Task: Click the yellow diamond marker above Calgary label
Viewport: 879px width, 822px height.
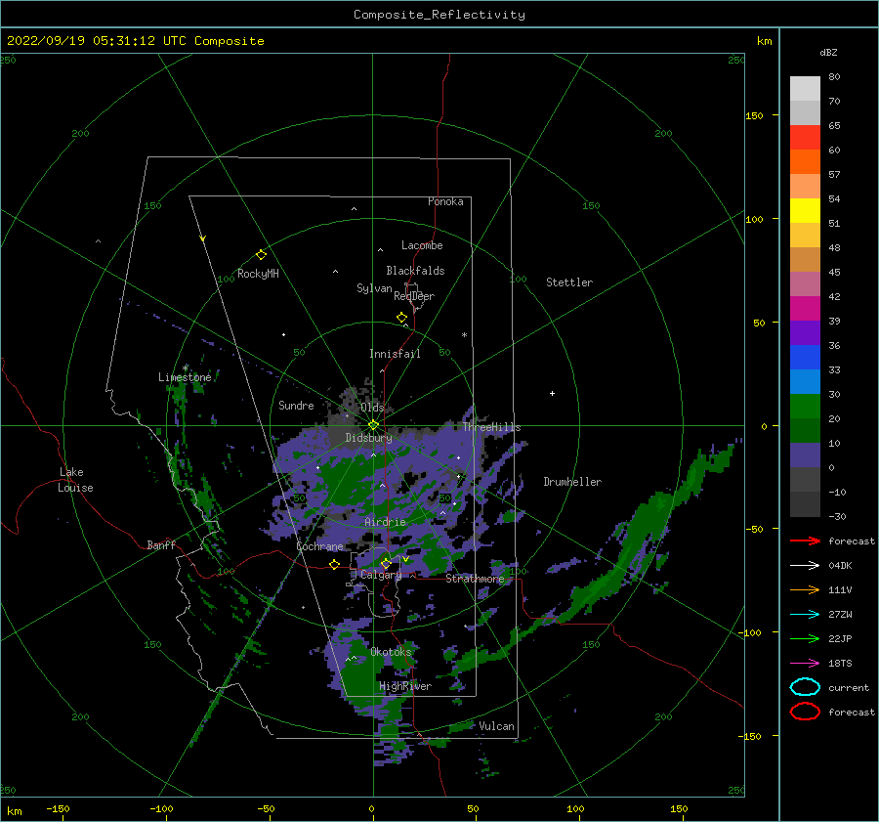Action: click(x=386, y=563)
